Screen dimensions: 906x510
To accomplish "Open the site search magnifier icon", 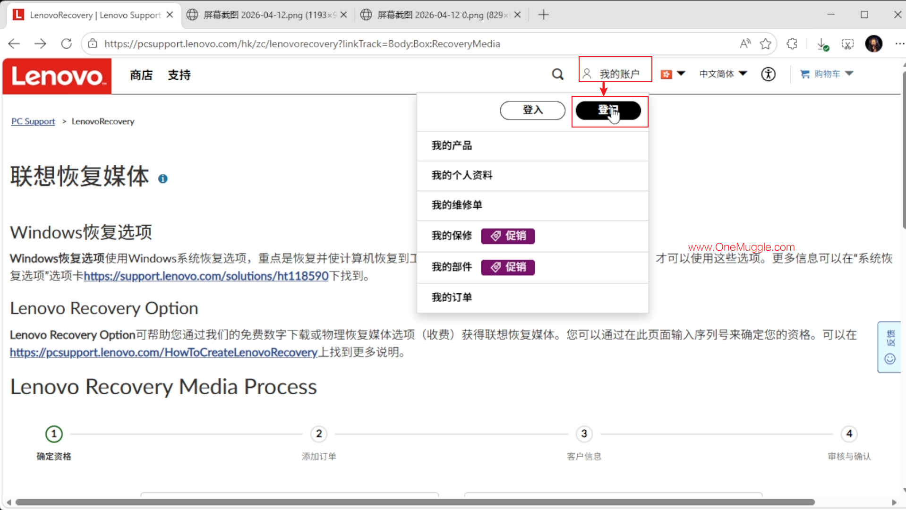I will pyautogui.click(x=558, y=74).
